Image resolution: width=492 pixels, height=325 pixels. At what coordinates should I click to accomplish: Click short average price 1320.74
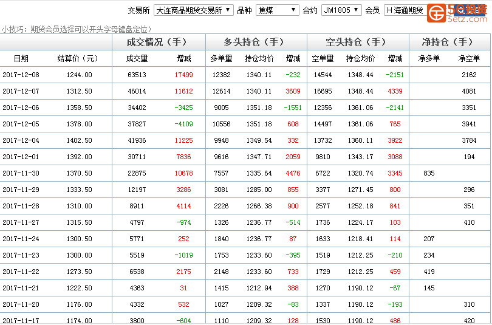point(361,173)
